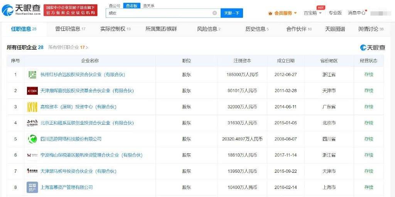The height and width of the screenshot is (197, 395).
Task: Open 宁波梅山保税港区顺帆投资管理 link
Action: click(x=91, y=155)
